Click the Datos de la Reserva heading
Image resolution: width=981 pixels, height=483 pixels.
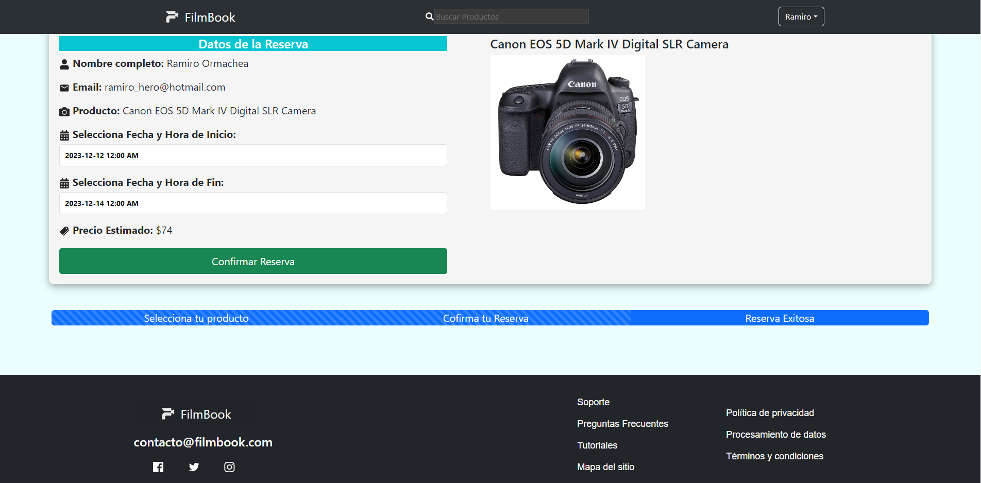pos(253,44)
